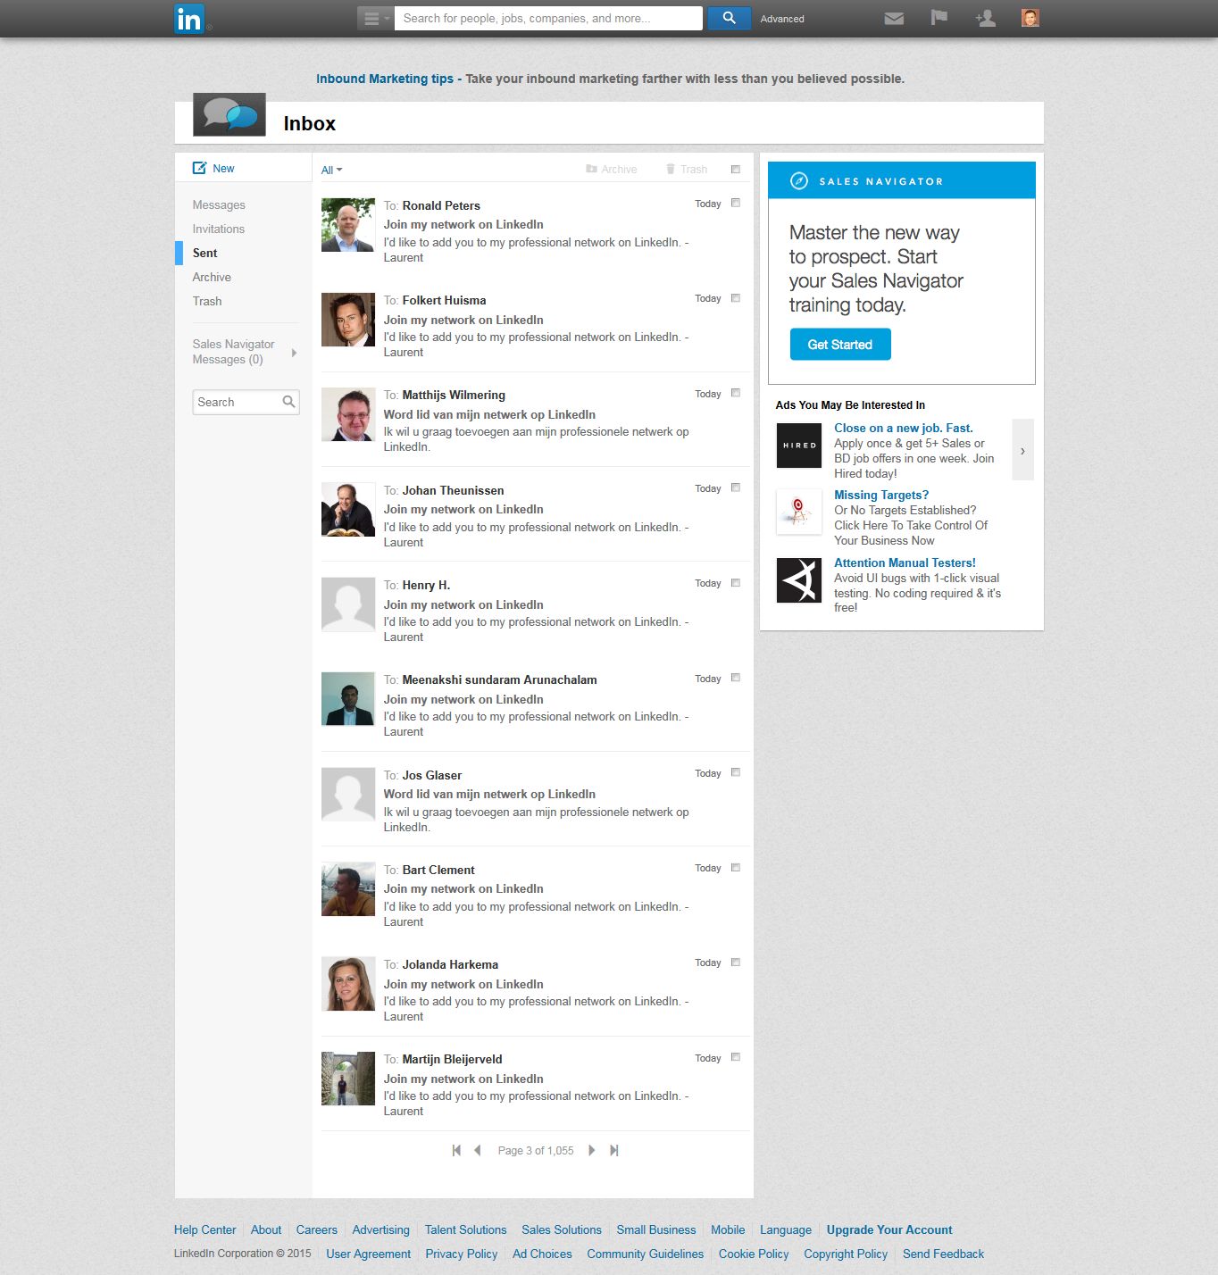Screen dimensions: 1218x1275
Task: Open the notifications flag icon
Action: point(939,18)
